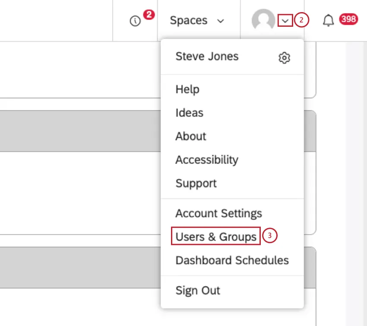Viewport: 367px width, 326px height.
Task: Open the Help menu entry
Action: coord(187,89)
